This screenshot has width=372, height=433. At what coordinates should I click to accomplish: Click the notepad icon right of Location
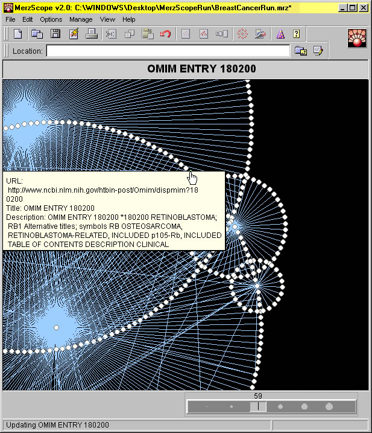(318, 51)
